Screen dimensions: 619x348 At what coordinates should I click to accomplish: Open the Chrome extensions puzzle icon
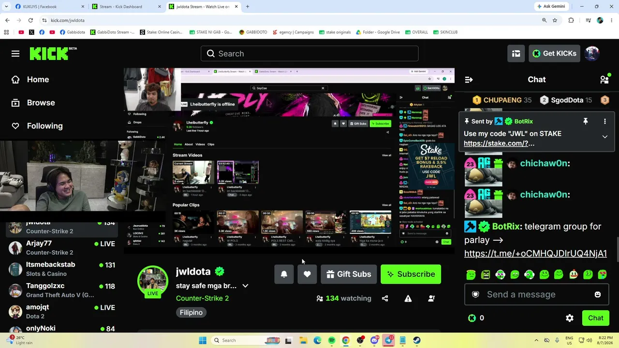point(571,20)
